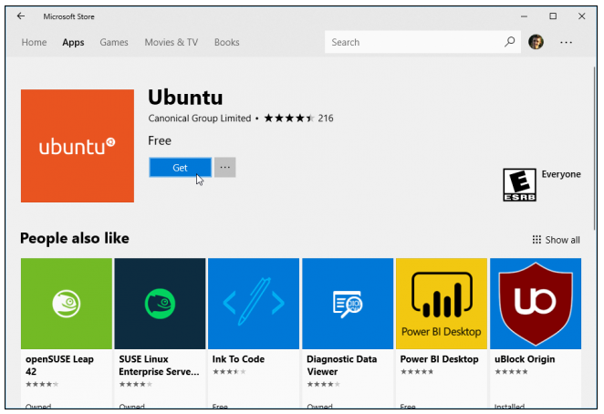
Task: Click the magnifier search icon
Action: 510,42
